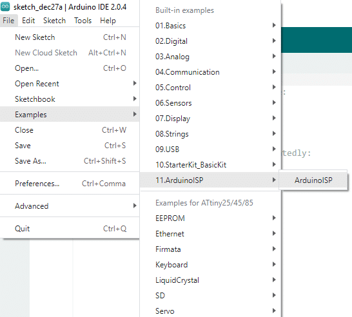Open the ArduinoISP example sketch
The width and height of the screenshot is (352, 317).
point(313,180)
